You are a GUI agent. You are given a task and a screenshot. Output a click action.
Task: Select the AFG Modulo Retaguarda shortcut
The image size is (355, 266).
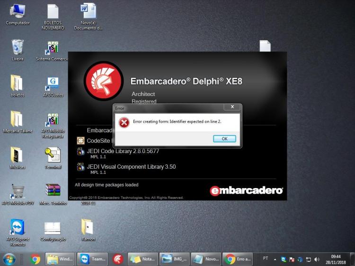53,126
